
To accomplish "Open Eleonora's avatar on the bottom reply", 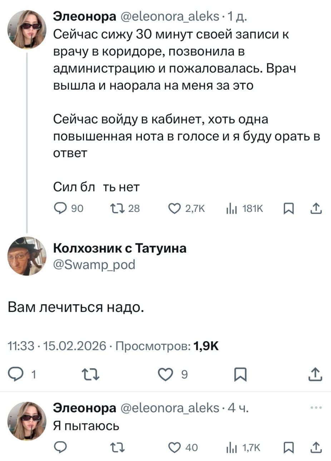I will coord(27,417).
